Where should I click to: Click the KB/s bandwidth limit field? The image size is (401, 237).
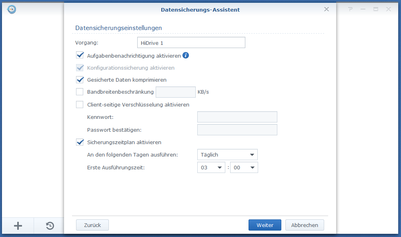pos(175,92)
